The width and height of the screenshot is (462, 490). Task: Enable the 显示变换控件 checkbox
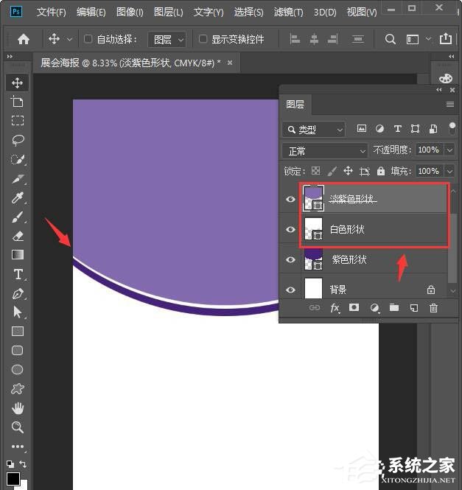(203, 39)
